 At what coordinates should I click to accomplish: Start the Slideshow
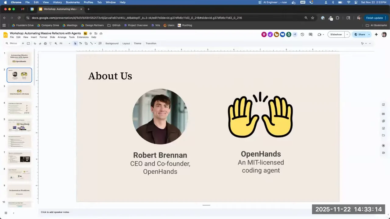coord(336,35)
